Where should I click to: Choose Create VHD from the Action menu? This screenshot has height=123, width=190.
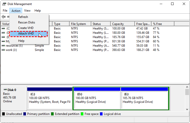click(x=29, y=28)
